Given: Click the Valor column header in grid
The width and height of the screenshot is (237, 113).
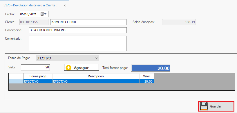Looking at the screenshot, I should point(146,76).
